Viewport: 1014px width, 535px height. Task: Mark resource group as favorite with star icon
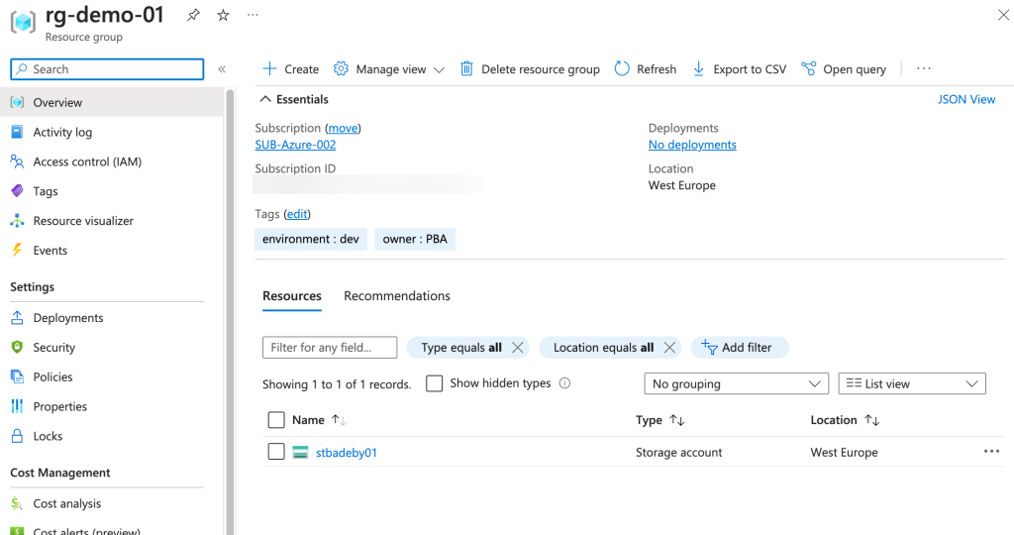pyautogui.click(x=223, y=15)
